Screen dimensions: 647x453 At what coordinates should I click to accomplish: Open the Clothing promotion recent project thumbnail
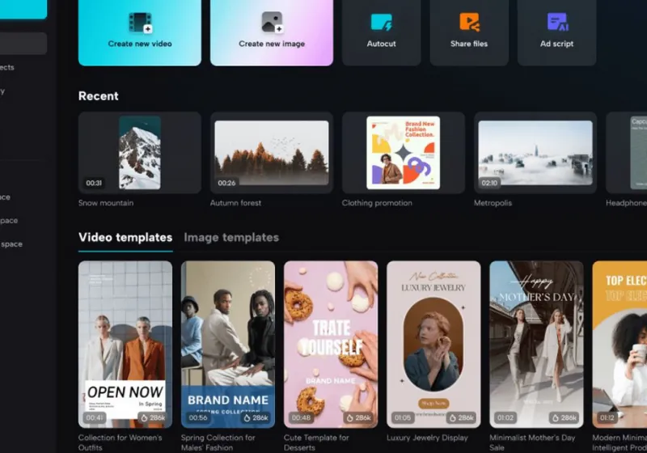403,153
